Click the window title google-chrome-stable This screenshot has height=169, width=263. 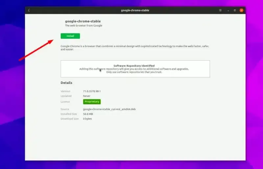[135, 10]
